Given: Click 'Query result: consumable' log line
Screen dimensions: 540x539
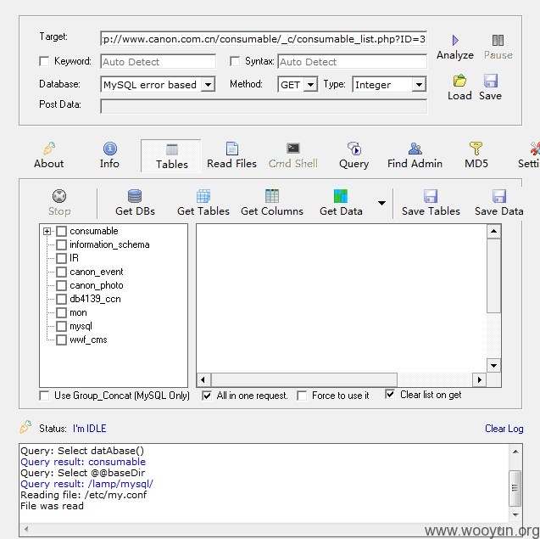Looking at the screenshot, I should (83, 462).
